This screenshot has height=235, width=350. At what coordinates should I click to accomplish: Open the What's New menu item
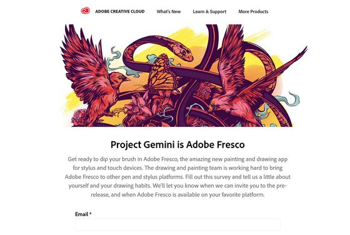[x=169, y=12]
